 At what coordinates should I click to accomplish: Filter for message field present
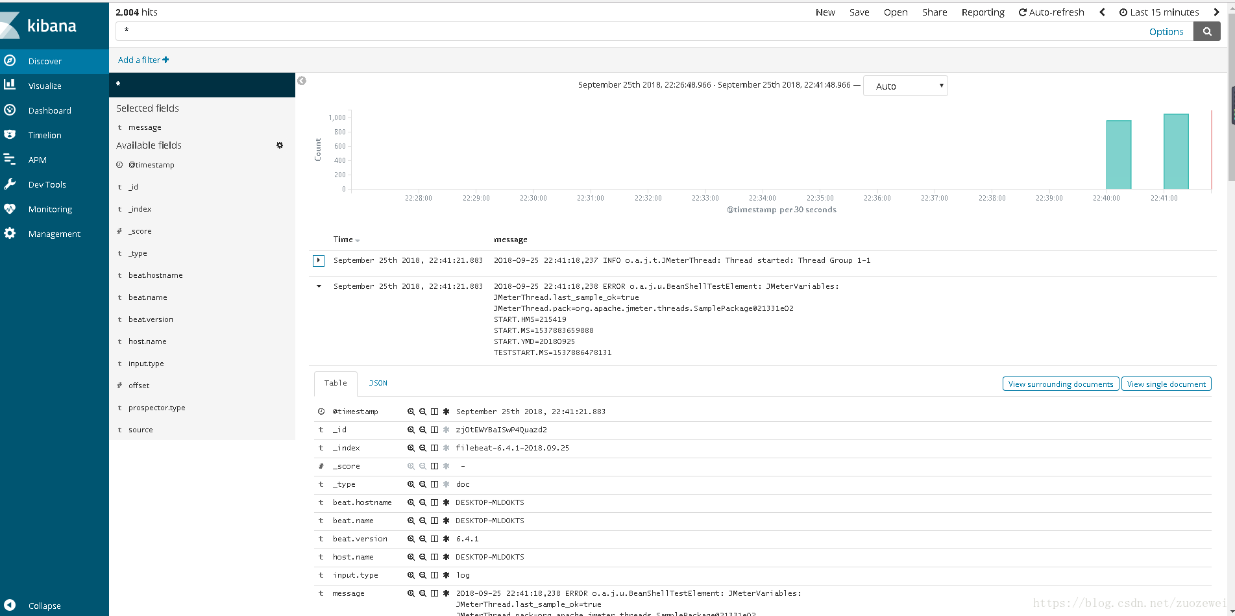pos(446,593)
